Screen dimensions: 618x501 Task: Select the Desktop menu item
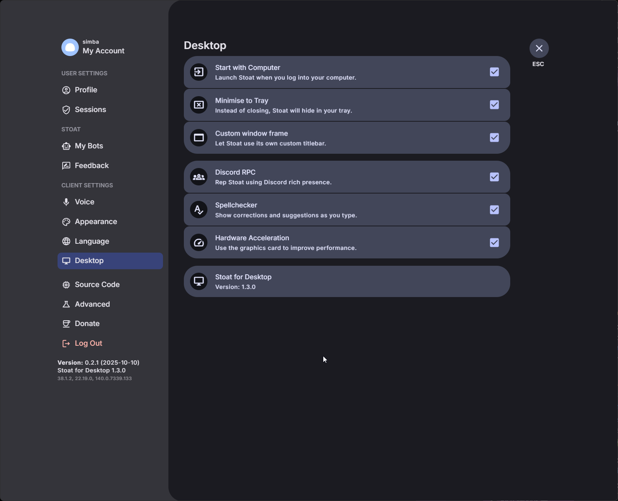(110, 261)
